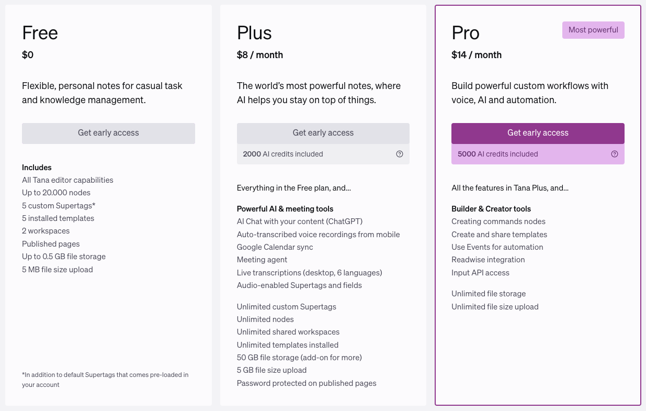
Task: Select the Plus plan heading
Action: (255, 33)
